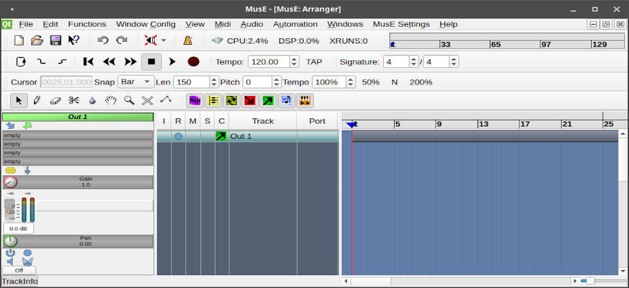Click the yellow mixer-lines track icon
Image resolution: width=629 pixels, height=288 pixels.
point(213,100)
